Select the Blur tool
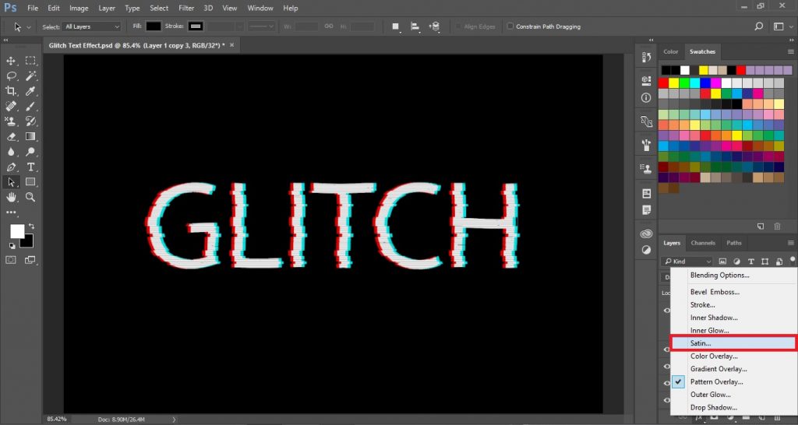 click(x=11, y=152)
